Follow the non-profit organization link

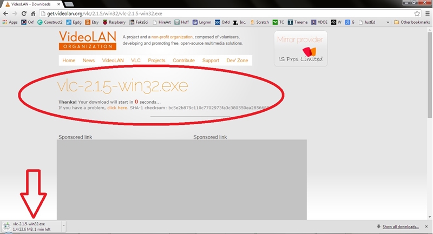coord(172,37)
